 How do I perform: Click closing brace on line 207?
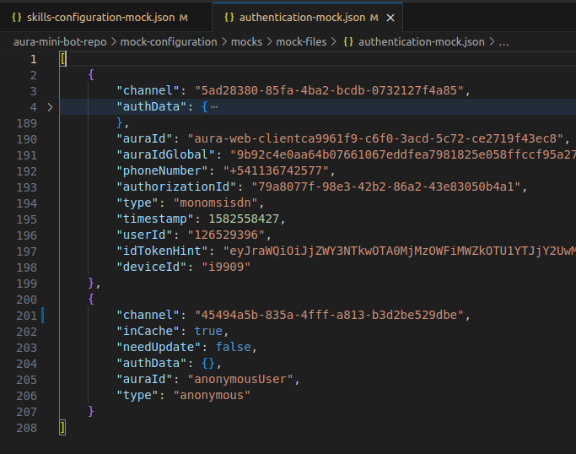click(91, 411)
